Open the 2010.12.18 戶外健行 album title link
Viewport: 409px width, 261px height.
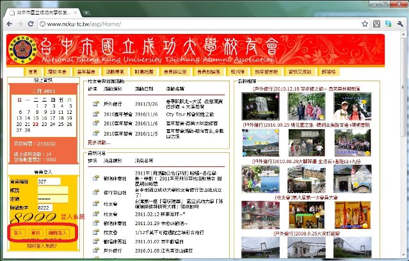pos(306,89)
